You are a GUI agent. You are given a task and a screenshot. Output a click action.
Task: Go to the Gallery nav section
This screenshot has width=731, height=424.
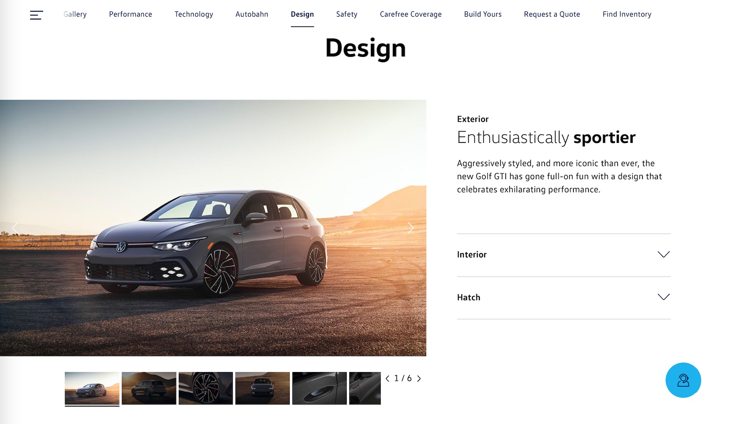pyautogui.click(x=75, y=14)
